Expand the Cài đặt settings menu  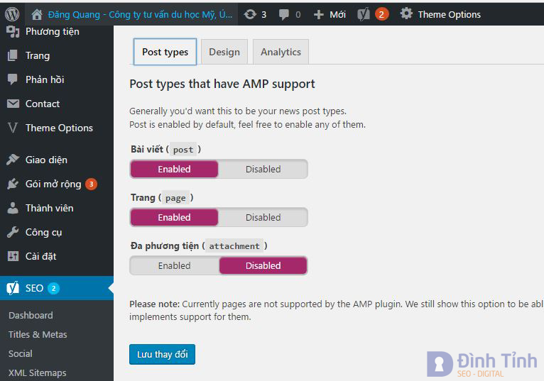pos(40,256)
